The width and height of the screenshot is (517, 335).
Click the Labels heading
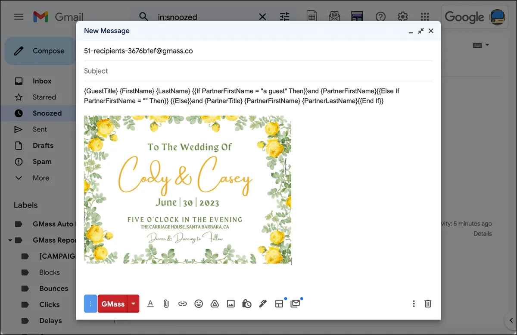click(25, 205)
